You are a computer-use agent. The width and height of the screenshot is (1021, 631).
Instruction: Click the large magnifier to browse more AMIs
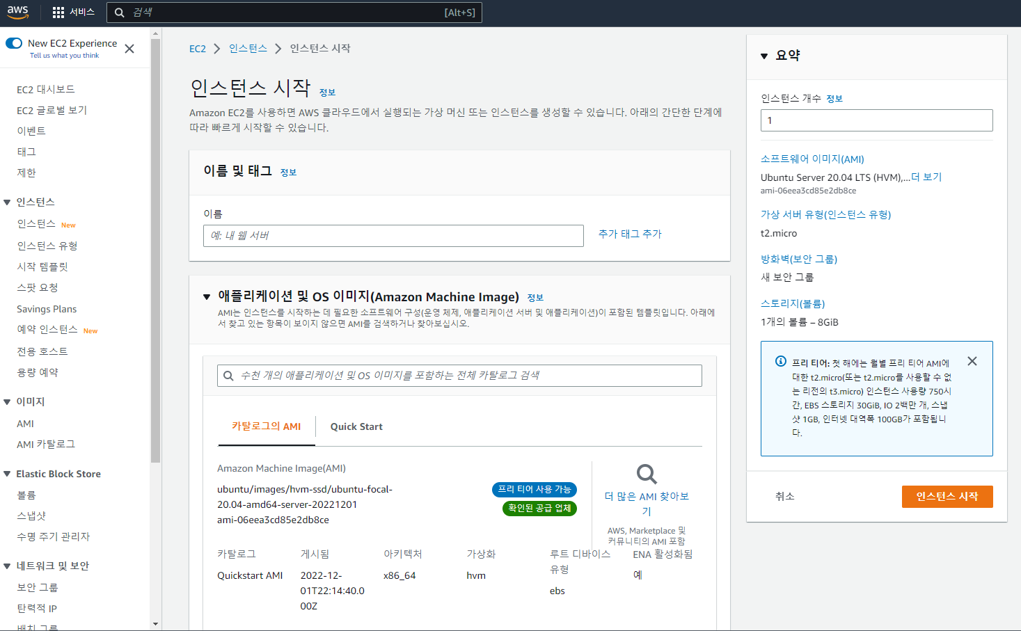647,474
